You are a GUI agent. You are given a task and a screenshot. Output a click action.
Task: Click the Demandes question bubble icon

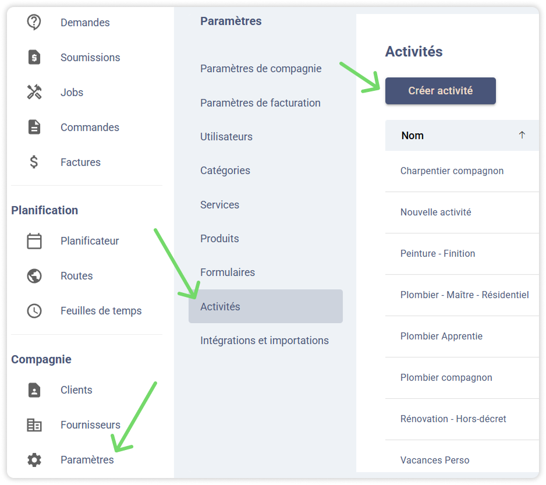click(34, 23)
